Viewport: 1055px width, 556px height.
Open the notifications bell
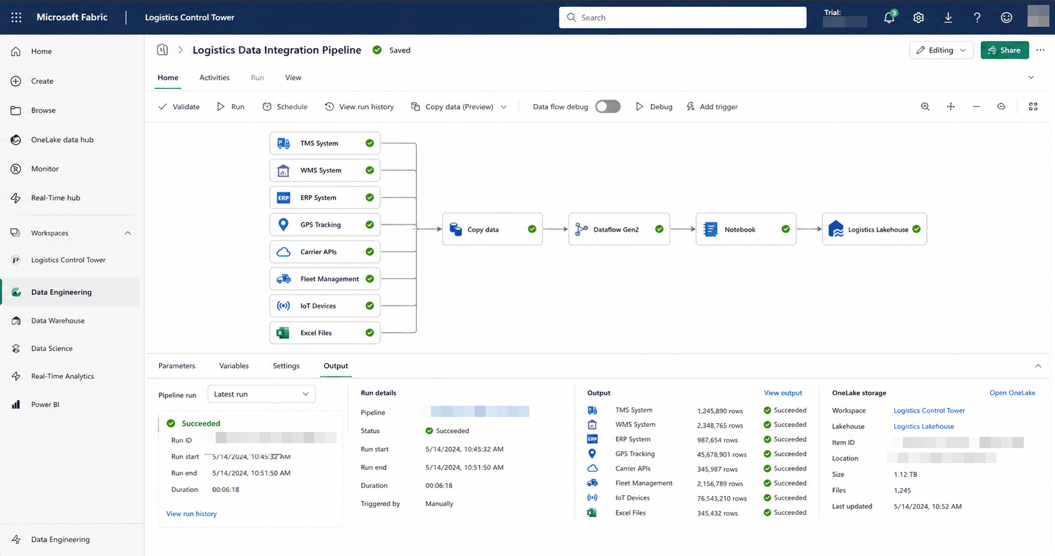(x=889, y=17)
